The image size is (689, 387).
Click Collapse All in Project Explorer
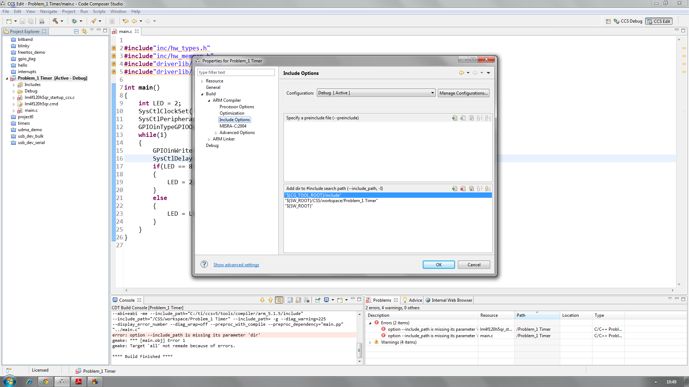[76, 31]
